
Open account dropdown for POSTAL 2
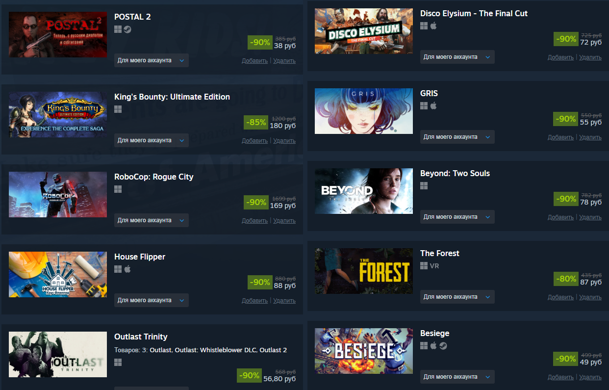tap(152, 60)
